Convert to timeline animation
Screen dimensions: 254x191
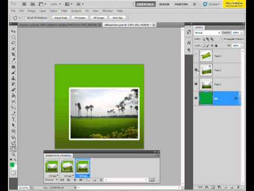(x=152, y=180)
